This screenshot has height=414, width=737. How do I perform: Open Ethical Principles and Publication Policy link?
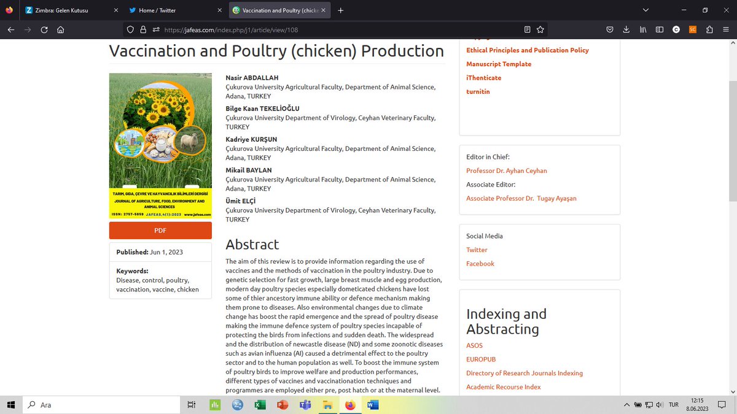coord(528,50)
